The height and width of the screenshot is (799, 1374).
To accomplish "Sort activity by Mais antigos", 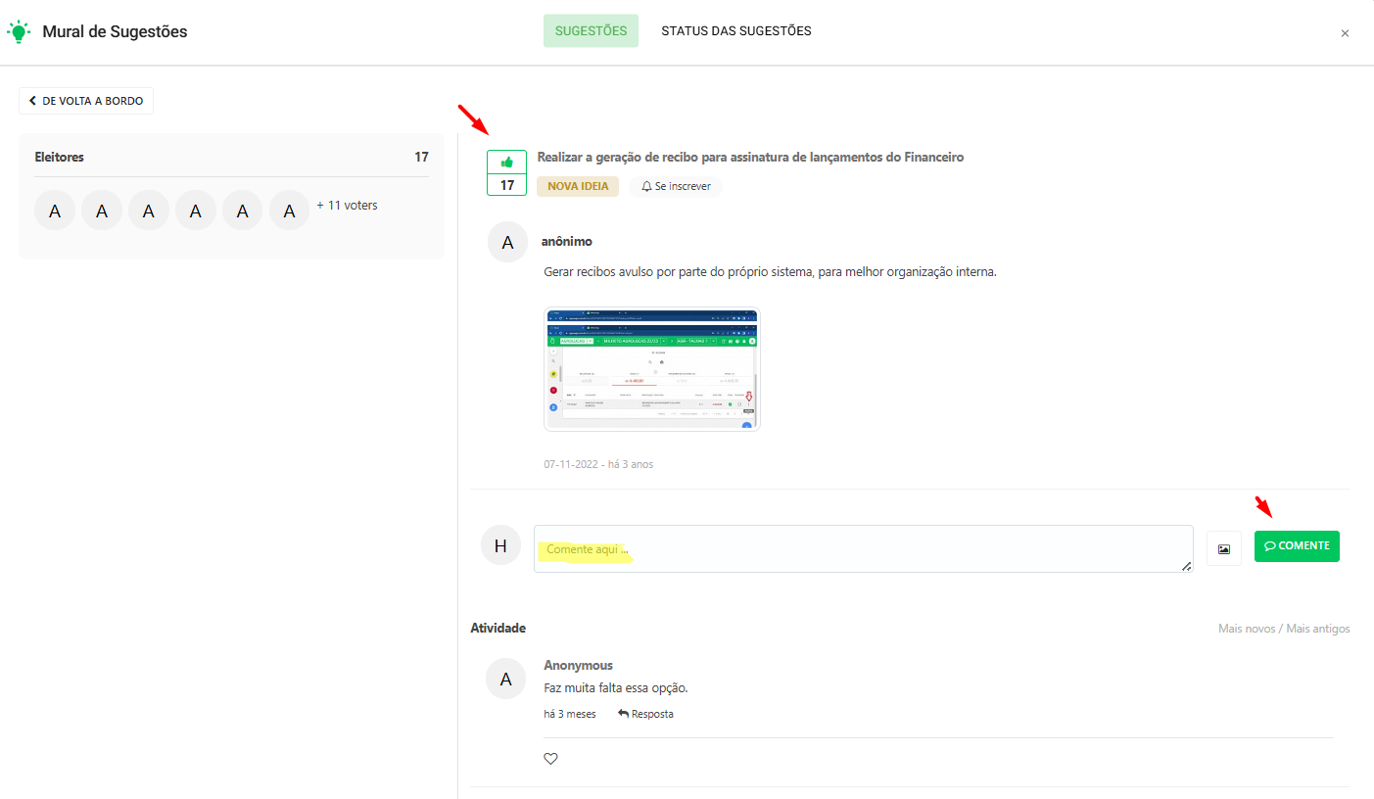I will point(1318,629).
